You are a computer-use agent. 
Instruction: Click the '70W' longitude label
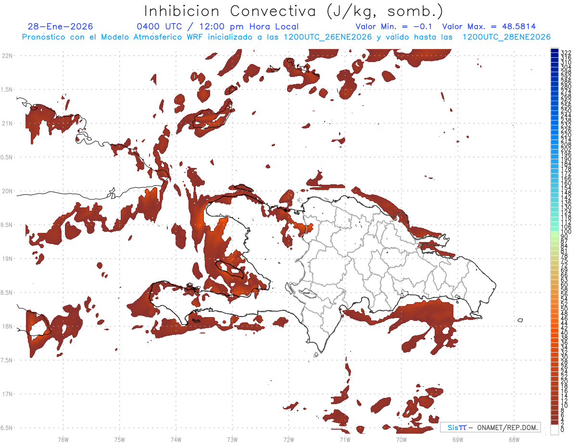point(401,440)
